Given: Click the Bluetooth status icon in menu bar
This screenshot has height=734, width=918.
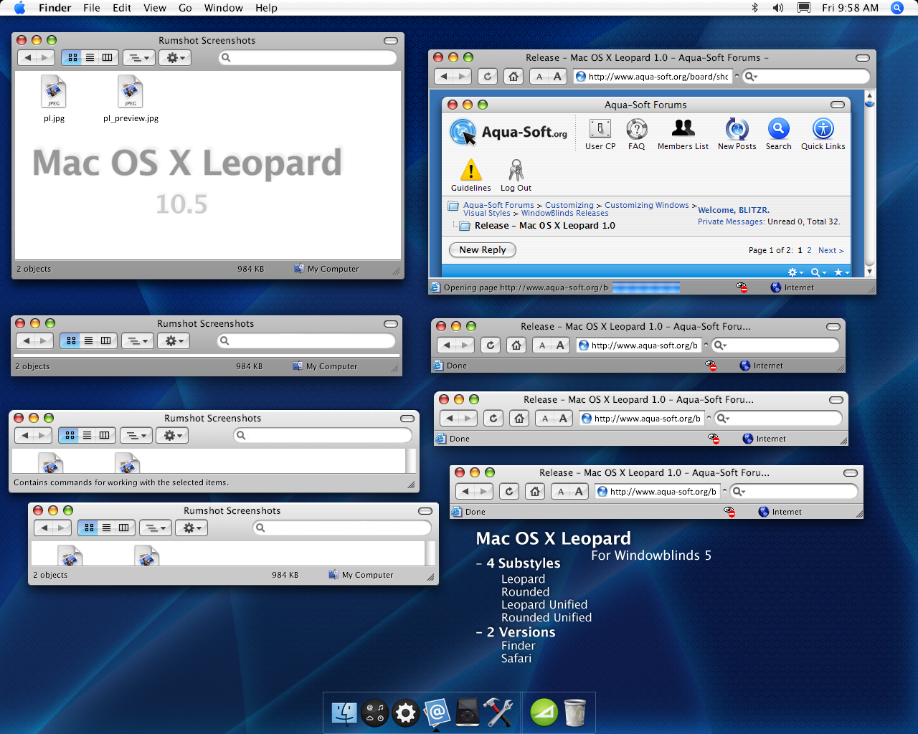Looking at the screenshot, I should point(754,8).
